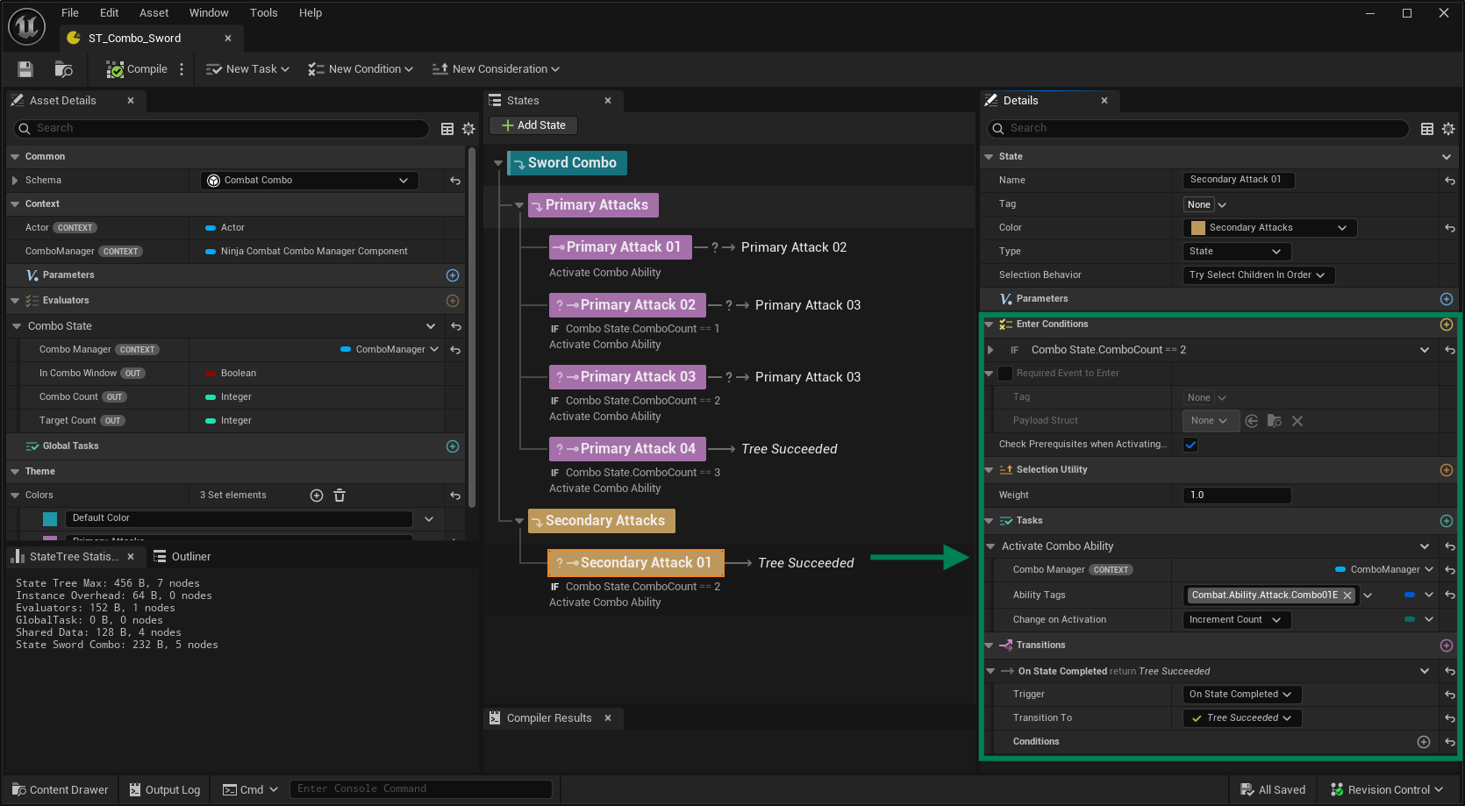Add a new Transition with plus icon

(x=1447, y=646)
